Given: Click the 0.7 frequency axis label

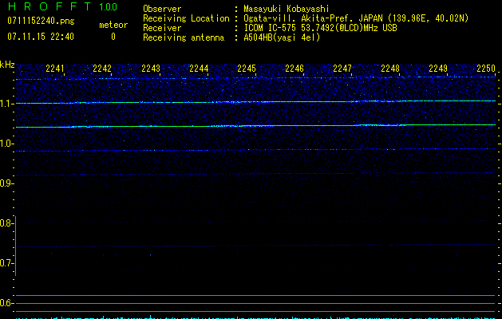Looking at the screenshot, I should pyautogui.click(x=7, y=263).
